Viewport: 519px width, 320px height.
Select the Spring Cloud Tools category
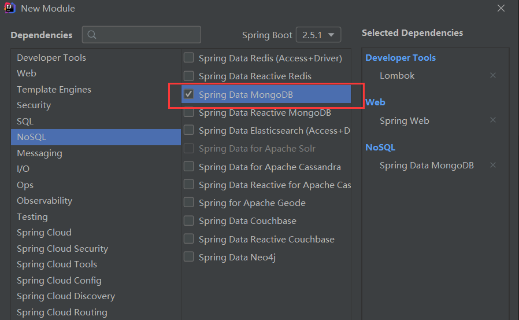pos(96,264)
